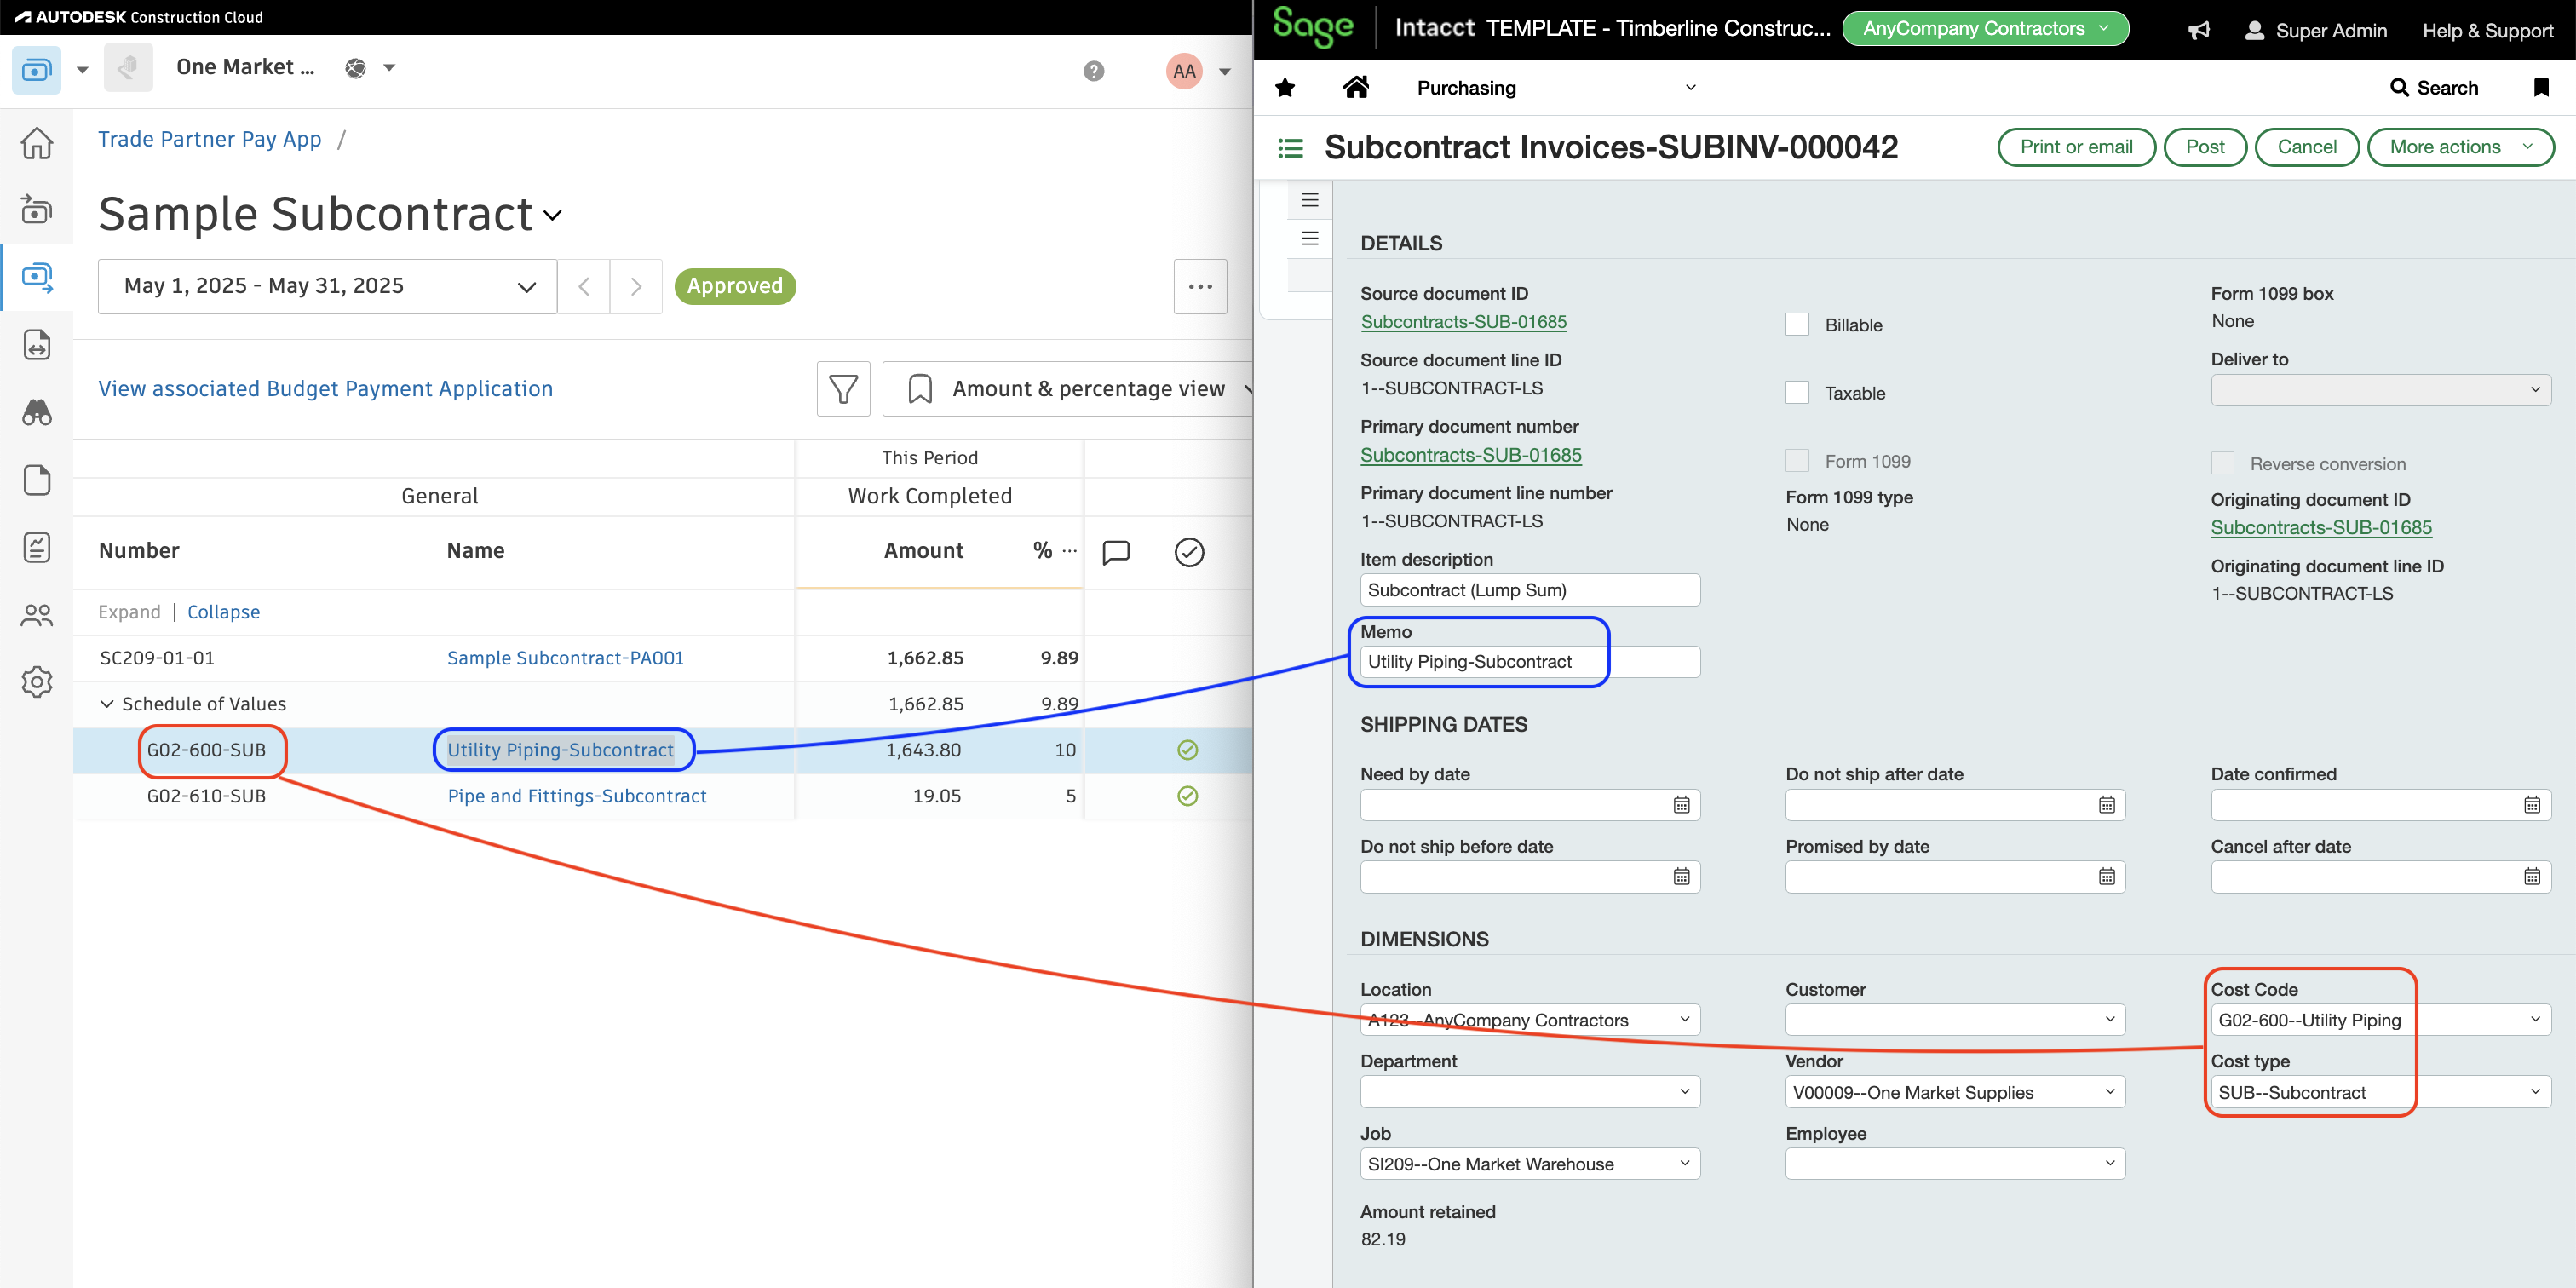Click the Item description field
Image resolution: width=2576 pixels, height=1288 pixels.
[x=1529, y=590]
